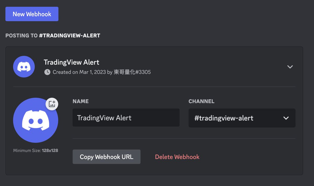Open the CHANNEL dropdown
Viewport: 314px width, 186px height.
coord(242,118)
